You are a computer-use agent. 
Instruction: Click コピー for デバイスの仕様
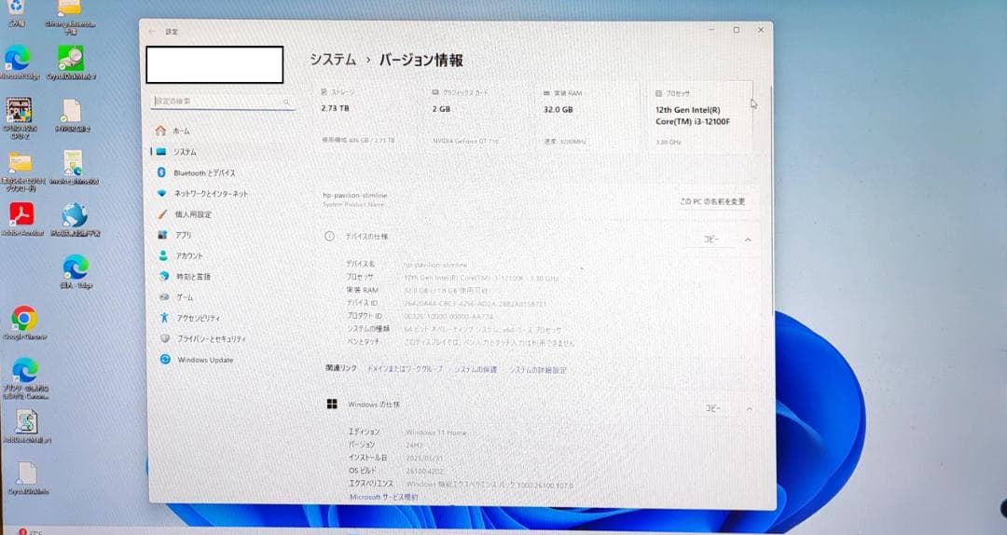(710, 239)
